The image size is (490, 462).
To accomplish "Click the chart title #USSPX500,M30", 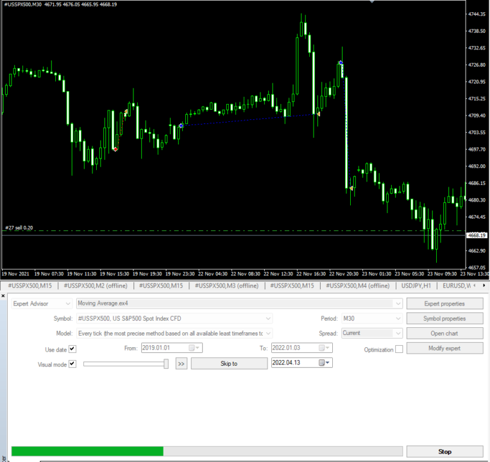I will 23,4.
